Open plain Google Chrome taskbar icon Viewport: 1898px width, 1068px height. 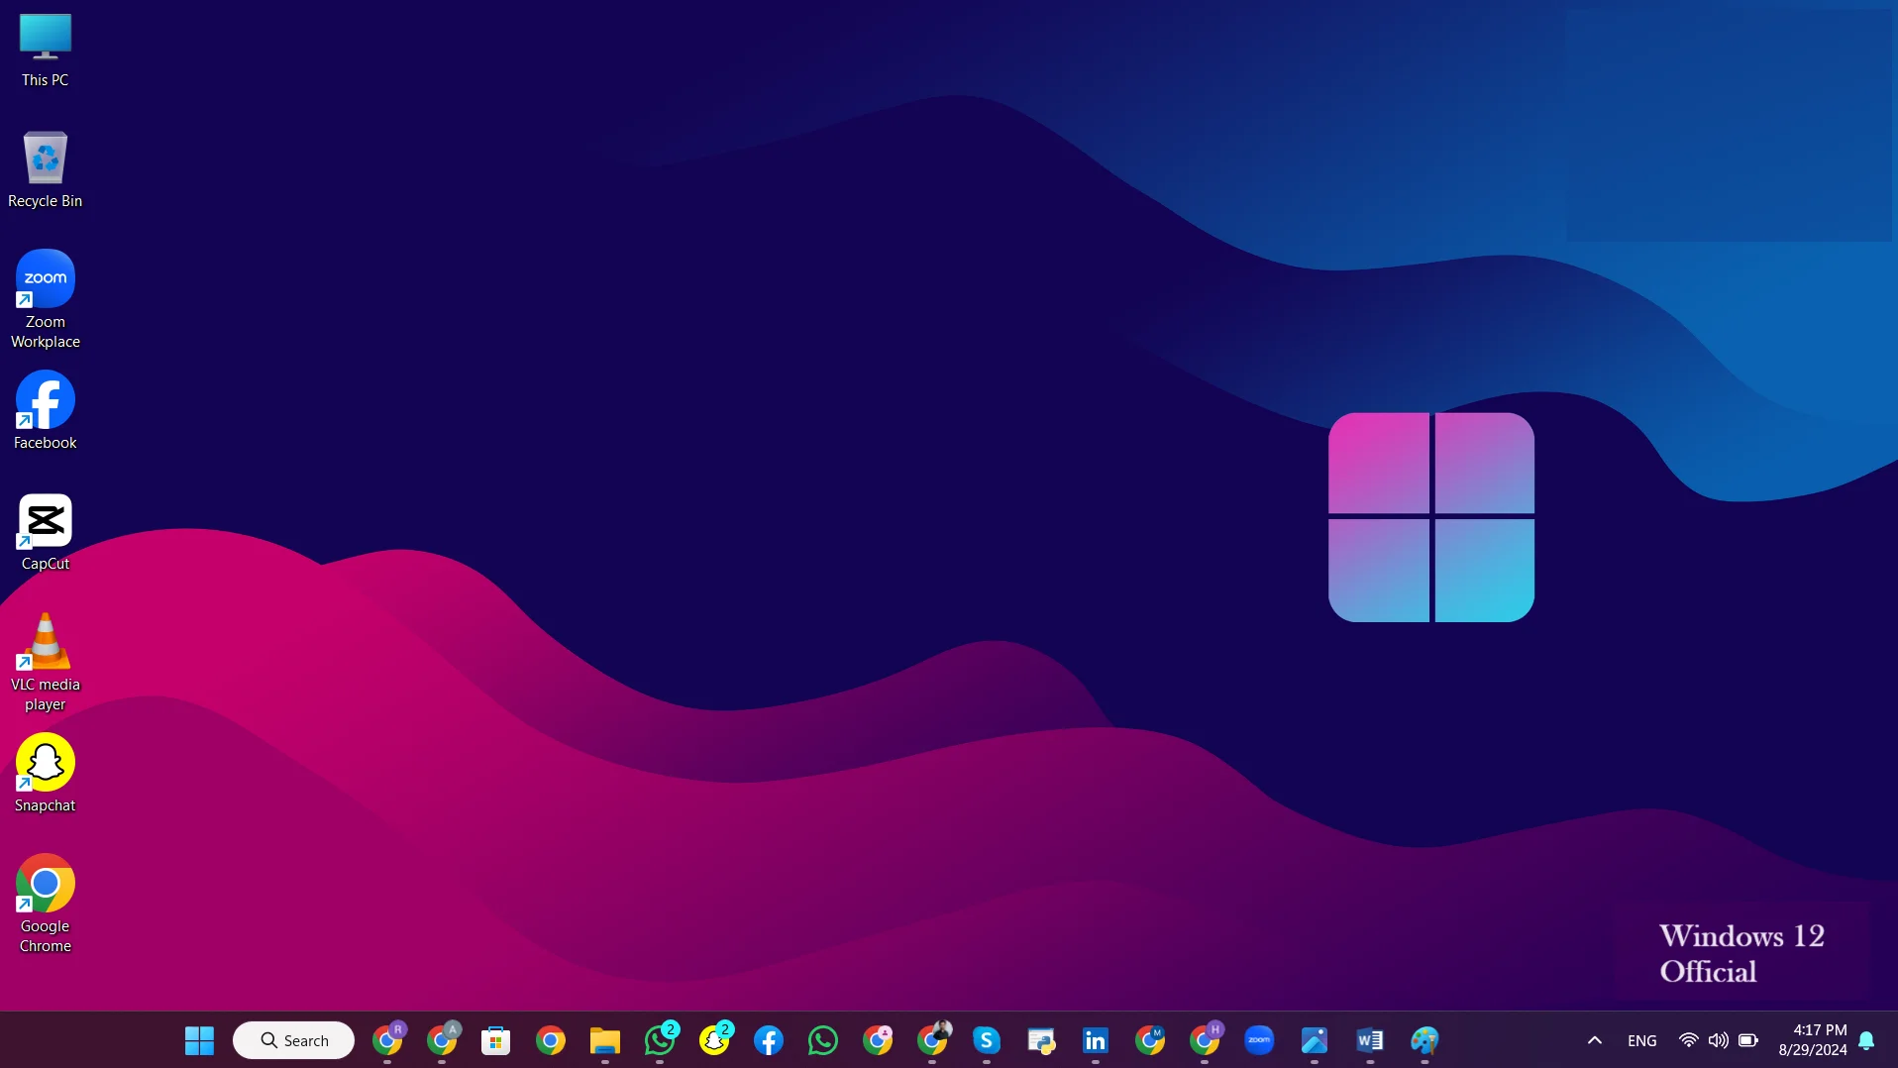(x=551, y=1040)
